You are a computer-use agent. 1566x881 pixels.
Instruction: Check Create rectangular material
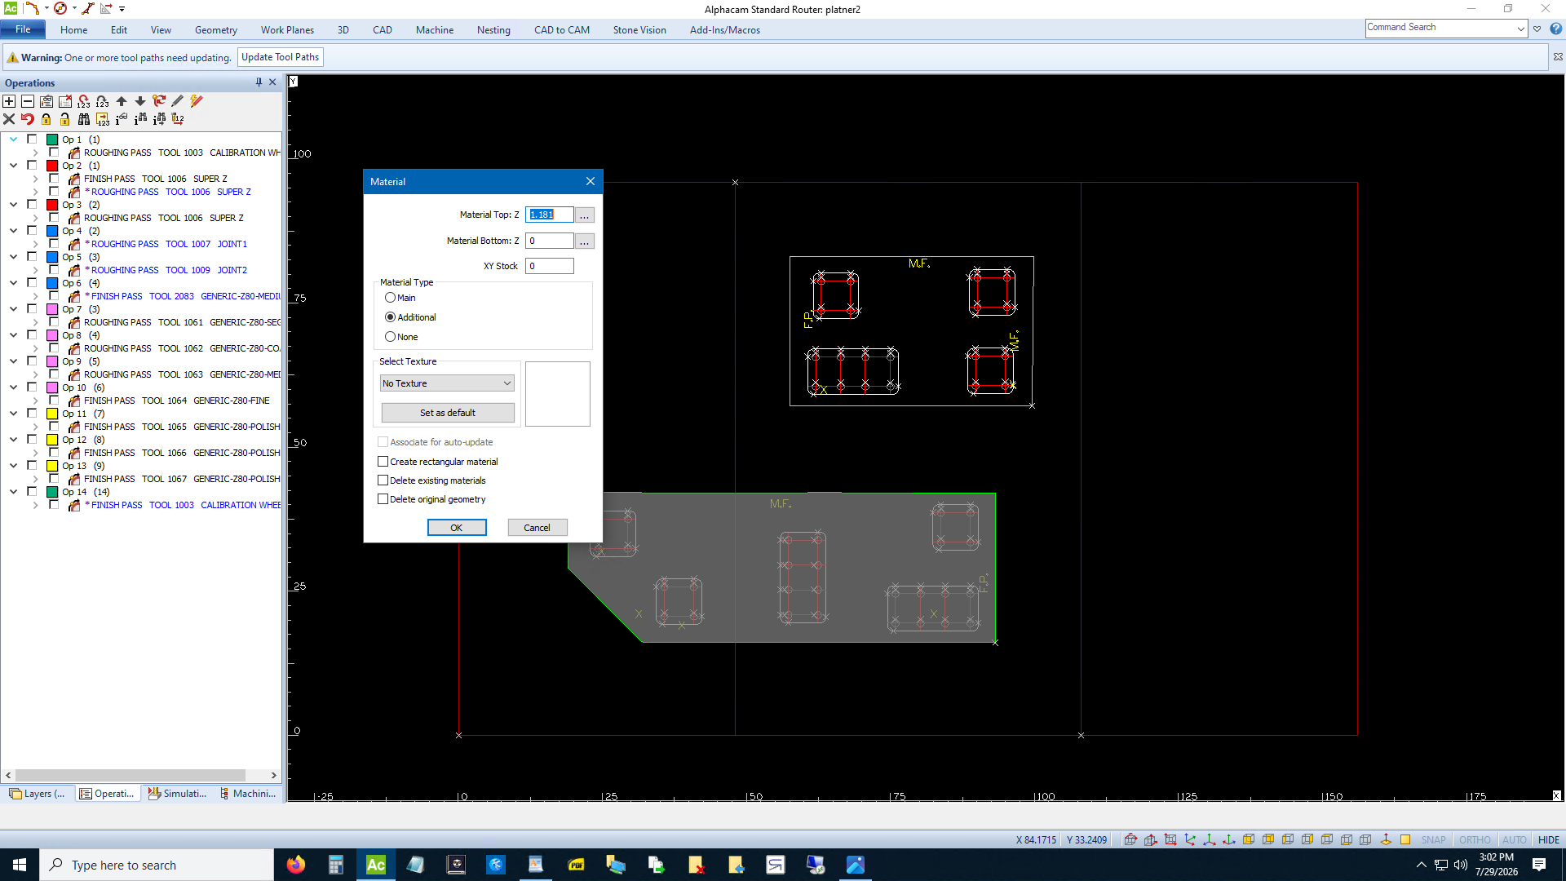[x=383, y=462]
